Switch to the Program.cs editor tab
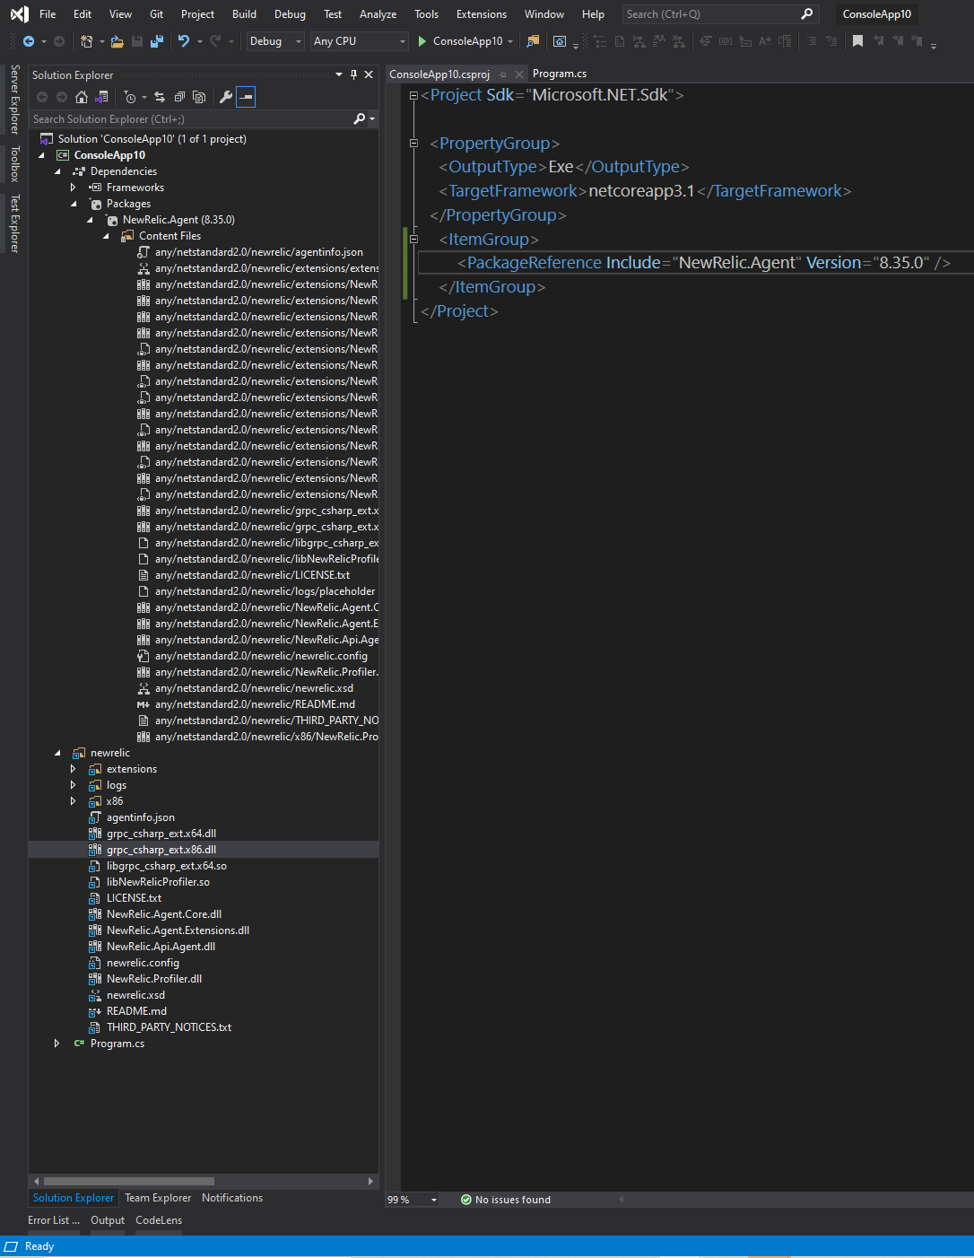 [x=560, y=74]
